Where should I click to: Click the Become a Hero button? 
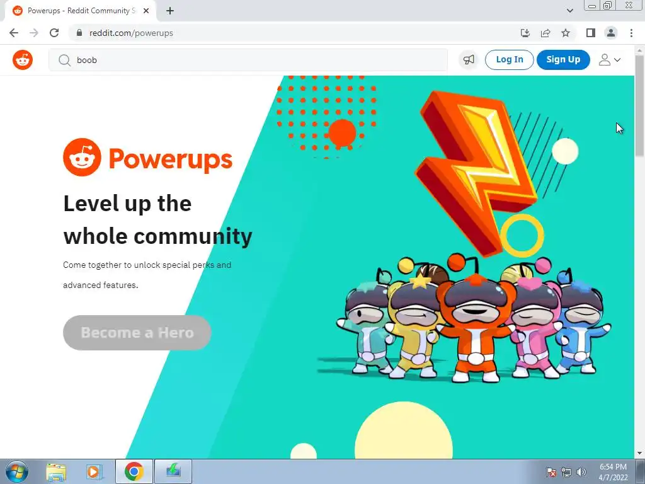pos(137,333)
